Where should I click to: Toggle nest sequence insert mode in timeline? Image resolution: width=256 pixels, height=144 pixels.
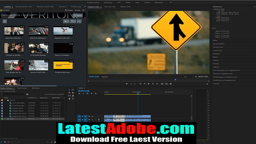click(x=79, y=94)
